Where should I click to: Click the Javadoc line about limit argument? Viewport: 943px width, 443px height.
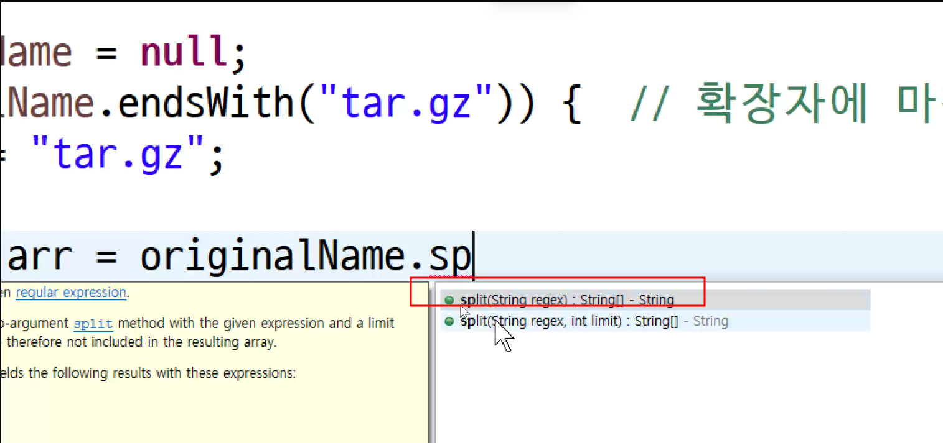pos(197,324)
